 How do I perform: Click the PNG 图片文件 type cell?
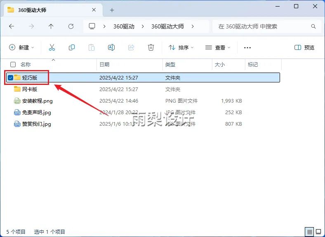pos(181,101)
